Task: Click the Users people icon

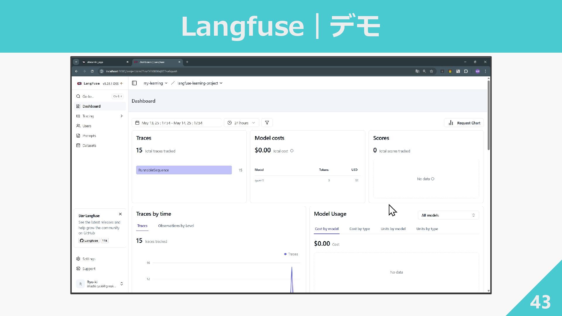Action: pyautogui.click(x=78, y=126)
